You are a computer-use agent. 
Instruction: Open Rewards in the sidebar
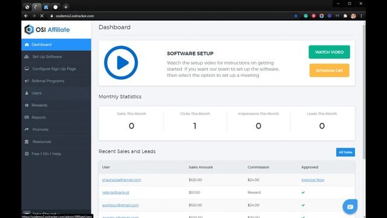pos(56,105)
